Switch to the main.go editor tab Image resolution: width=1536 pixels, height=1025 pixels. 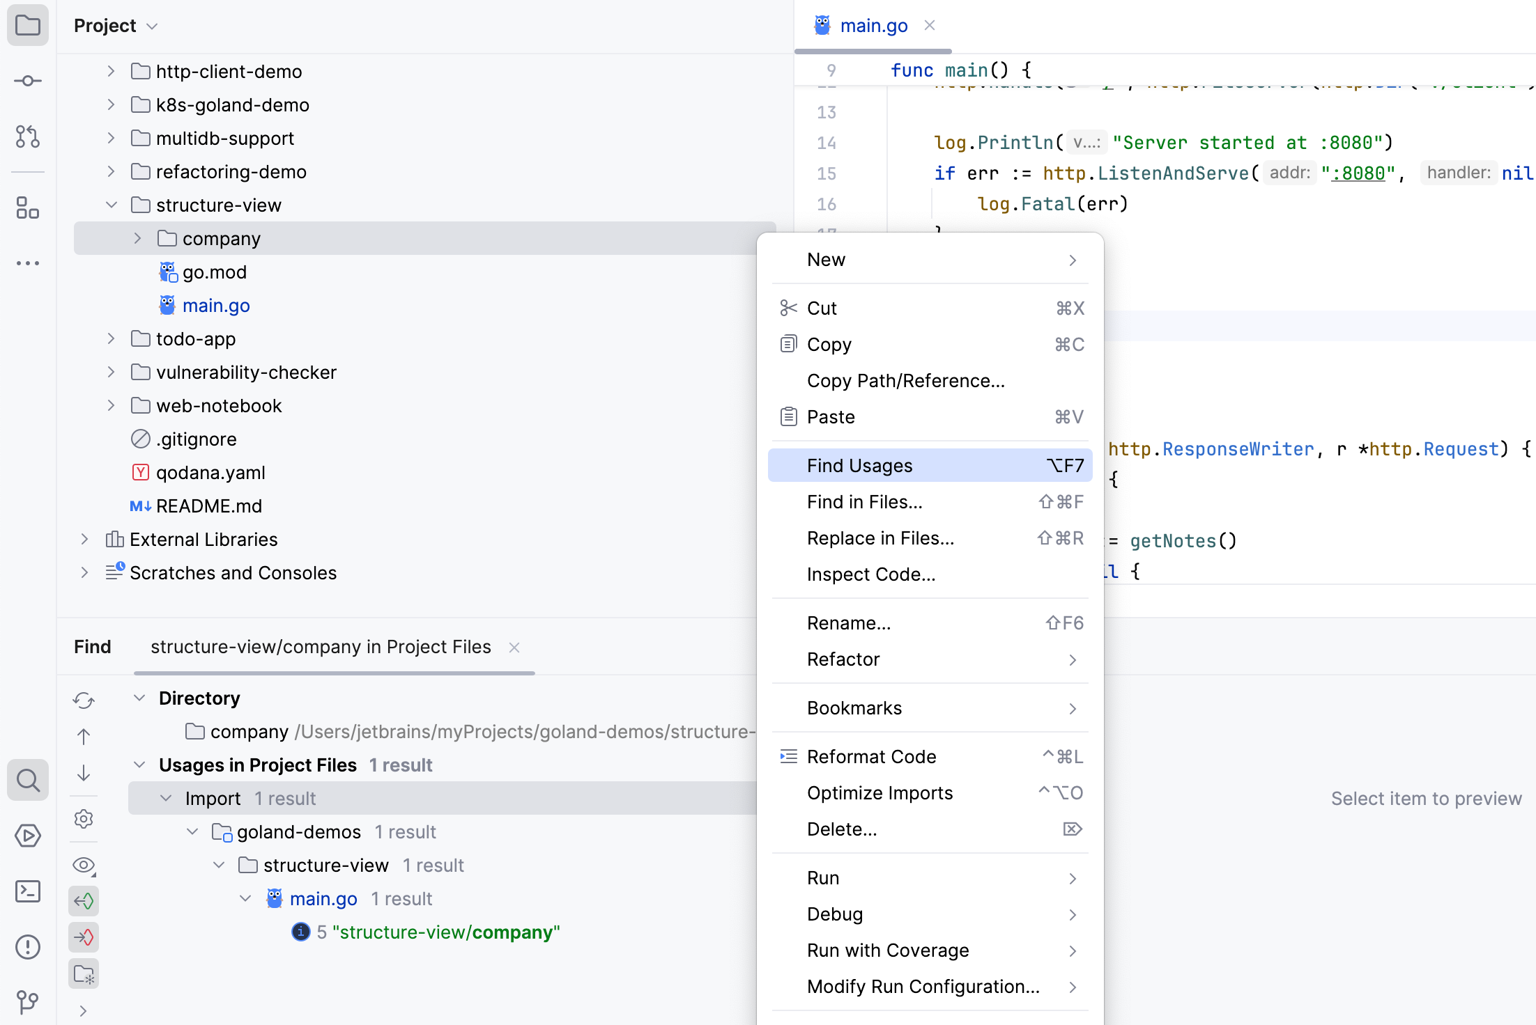(x=873, y=25)
